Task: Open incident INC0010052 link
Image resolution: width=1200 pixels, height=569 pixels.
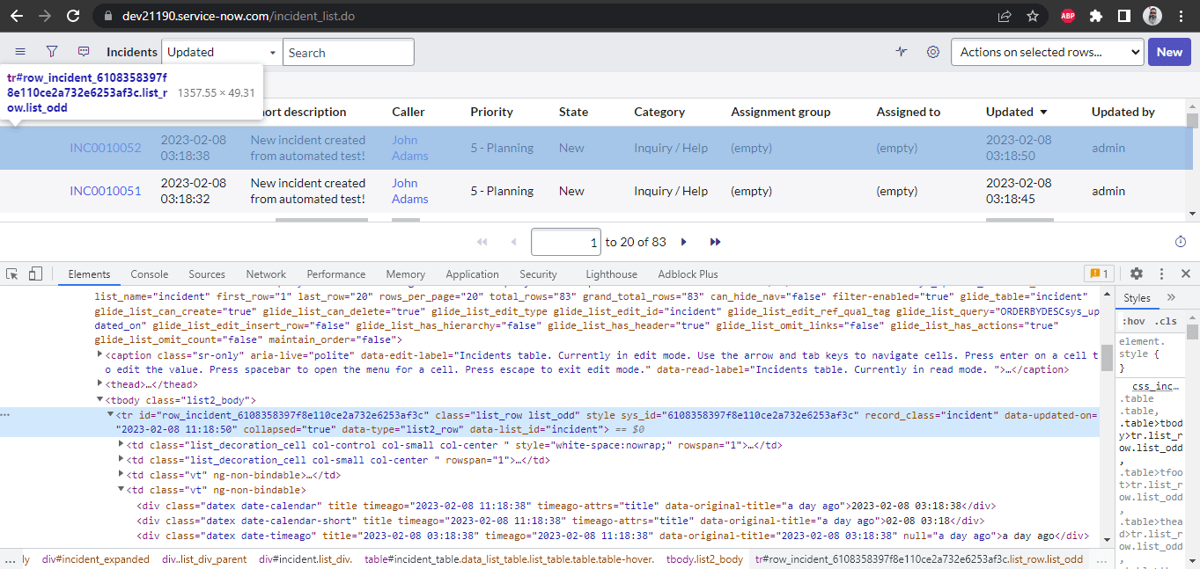Action: [x=106, y=148]
